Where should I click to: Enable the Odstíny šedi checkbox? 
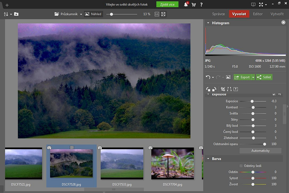[x=241, y=166]
